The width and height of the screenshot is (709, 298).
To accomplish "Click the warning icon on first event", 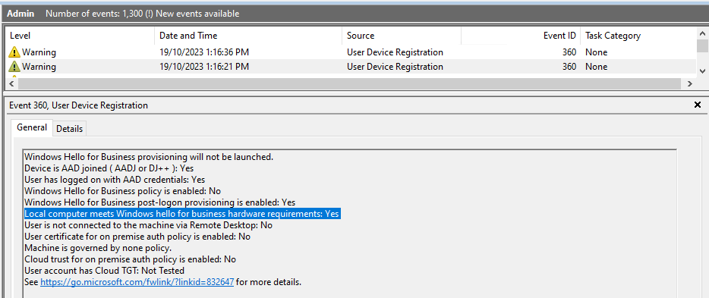I will coord(14,52).
